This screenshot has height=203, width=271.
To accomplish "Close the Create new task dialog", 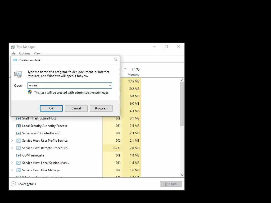I will point(116,60).
